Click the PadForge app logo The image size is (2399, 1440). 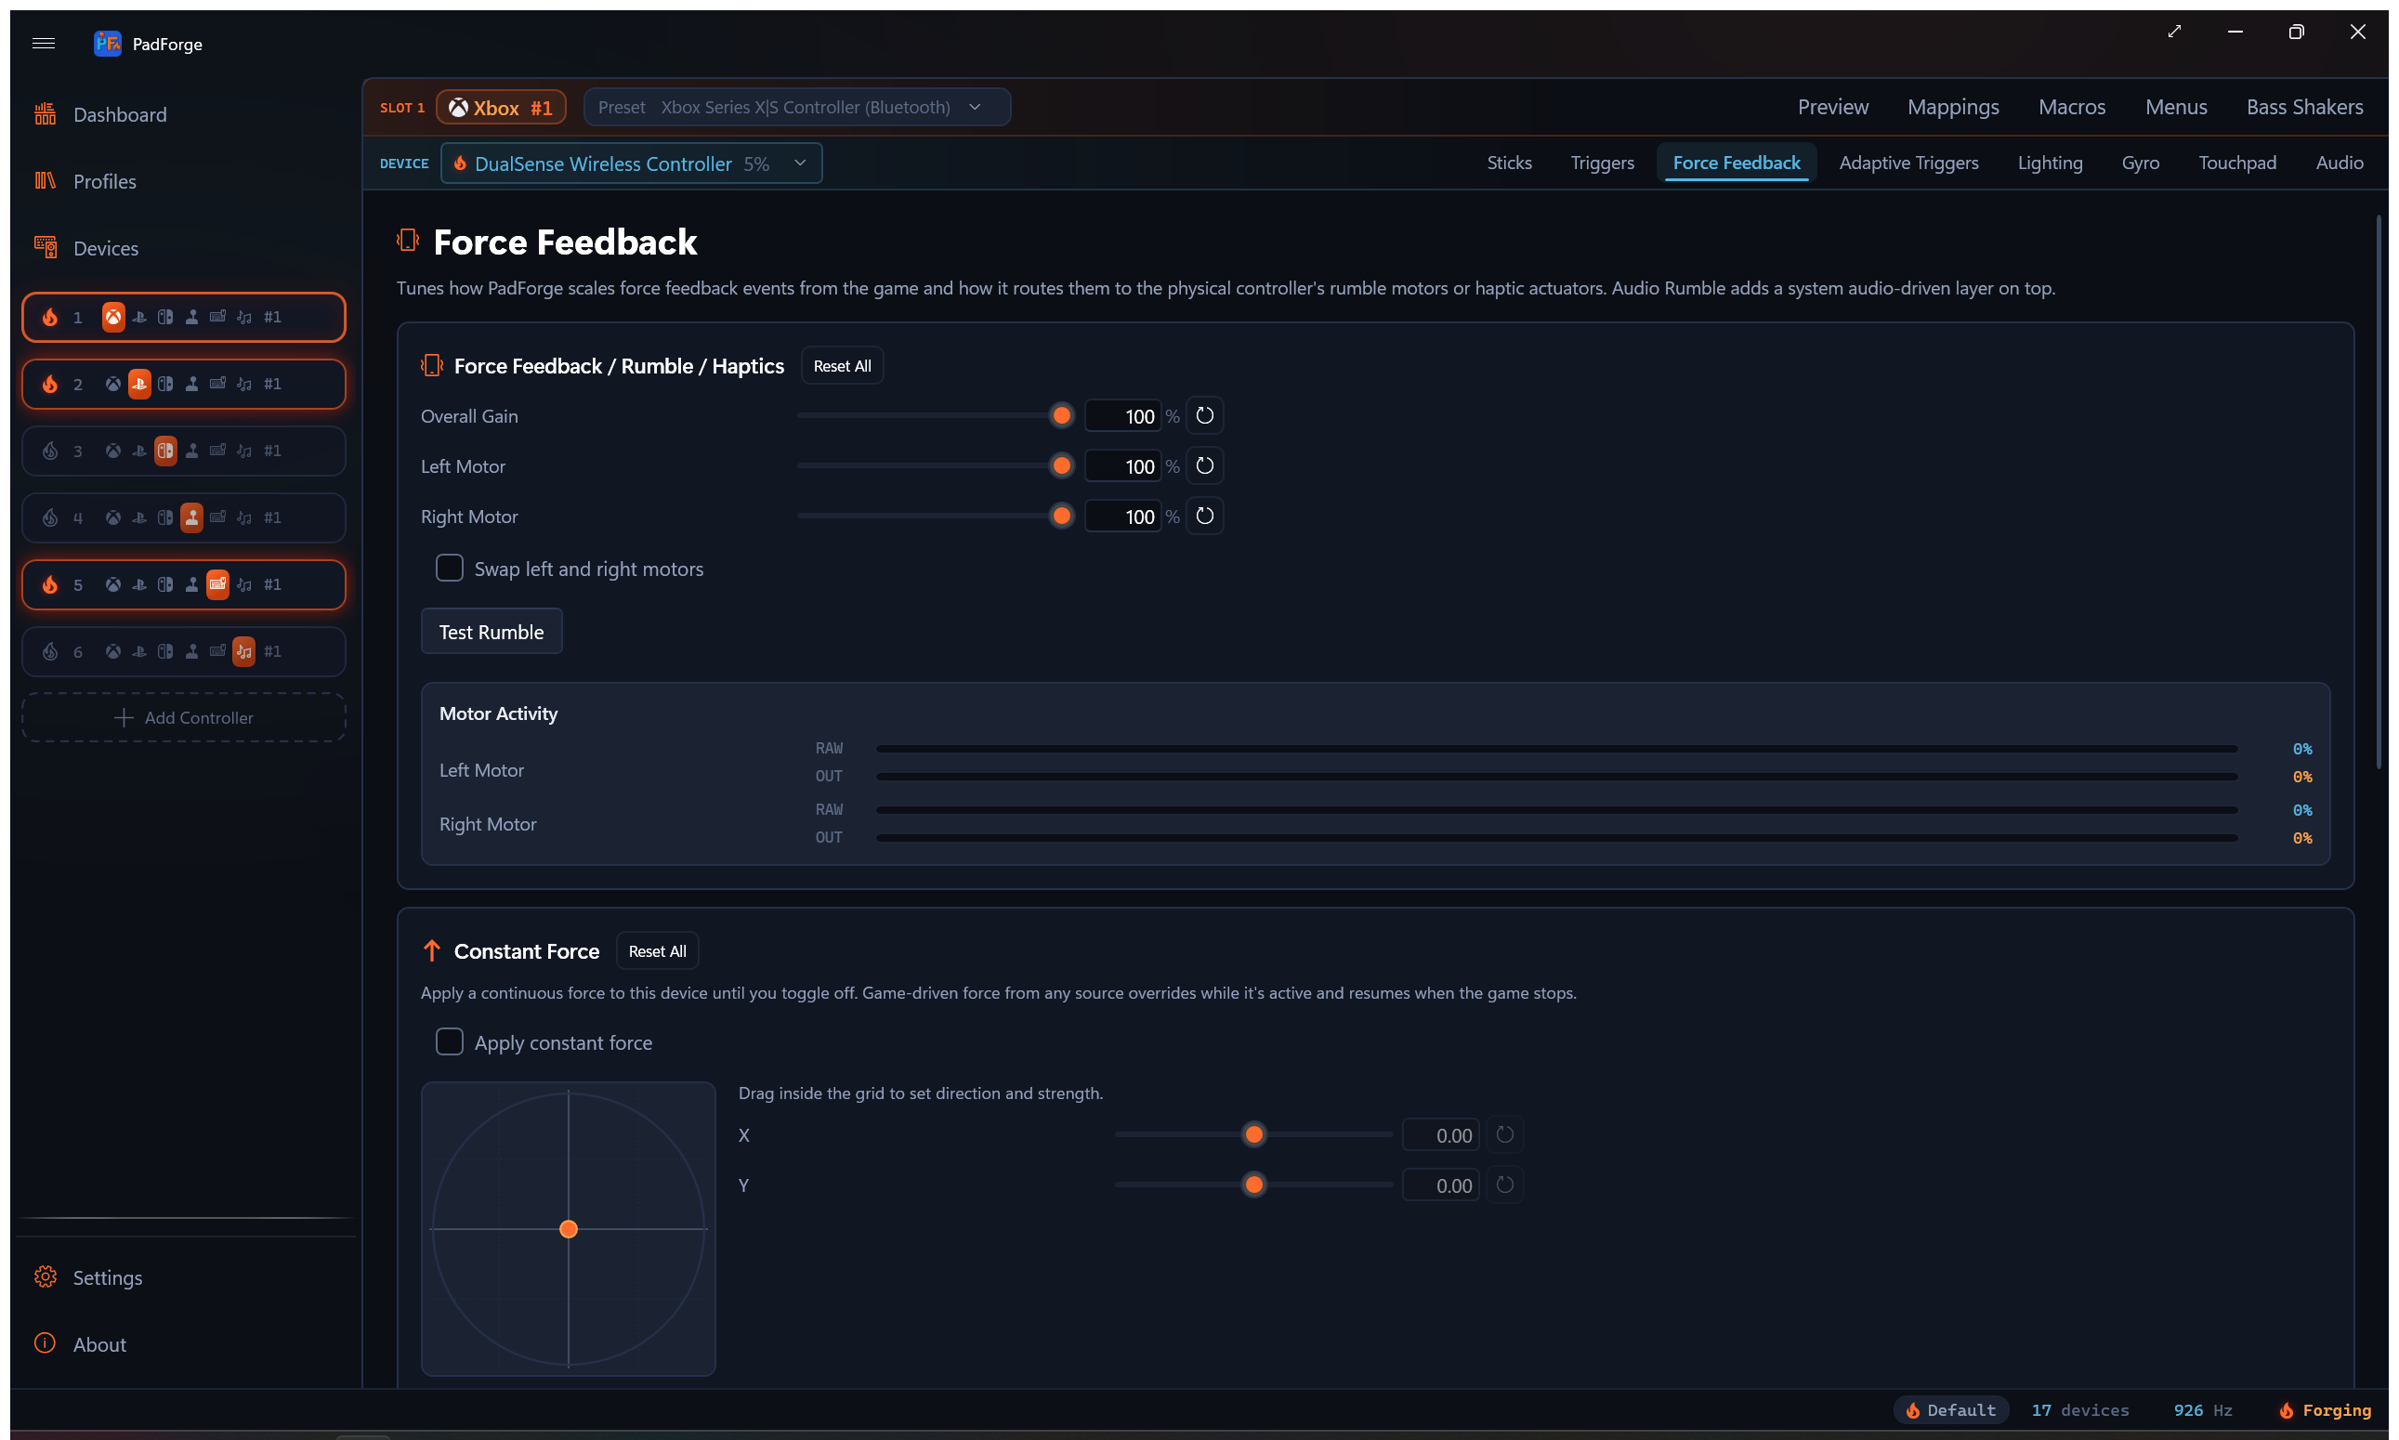click(x=107, y=44)
